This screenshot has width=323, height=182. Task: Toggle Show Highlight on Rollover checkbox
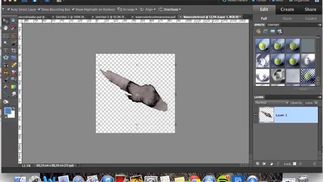tap(73, 10)
